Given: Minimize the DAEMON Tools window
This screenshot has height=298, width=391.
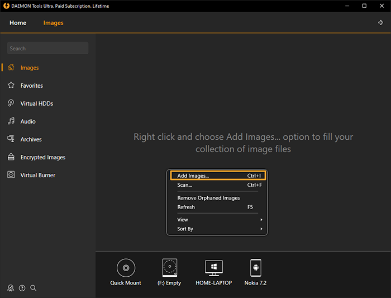Looking at the screenshot, I should point(347,6).
